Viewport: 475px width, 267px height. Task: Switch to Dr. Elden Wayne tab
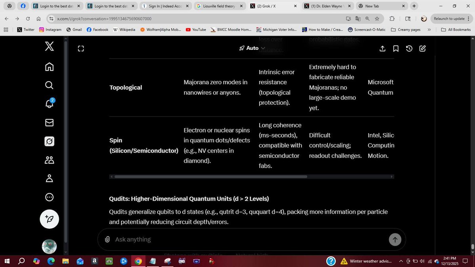(x=327, y=6)
